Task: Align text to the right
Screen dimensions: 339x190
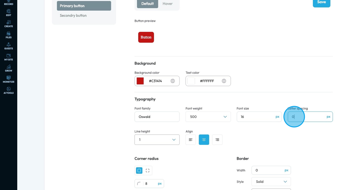Action: pos(217,140)
